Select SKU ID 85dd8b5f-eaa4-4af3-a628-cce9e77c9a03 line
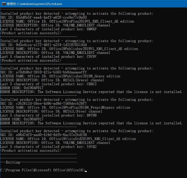The width and height of the screenshot is (187, 178). point(43,17)
